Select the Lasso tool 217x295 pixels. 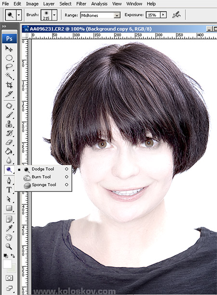[x=9, y=67]
